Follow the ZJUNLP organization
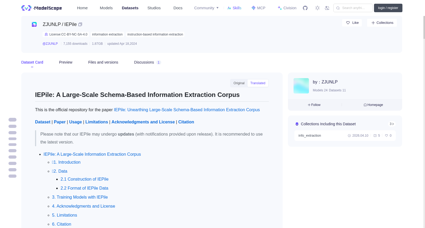Image resolution: width=425 pixels, height=228 pixels. (x=314, y=105)
